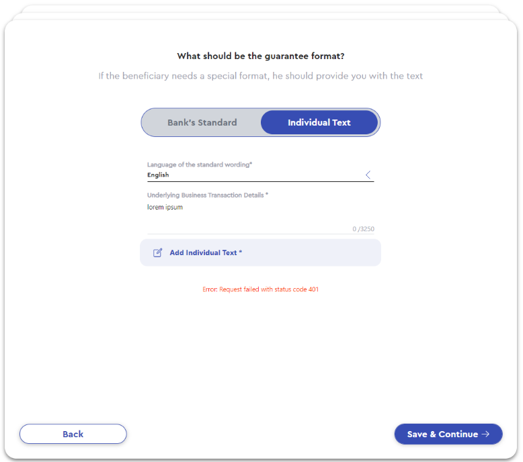Click the Underlying Business Transaction Details label
The height and width of the screenshot is (462, 523).
tap(208, 195)
